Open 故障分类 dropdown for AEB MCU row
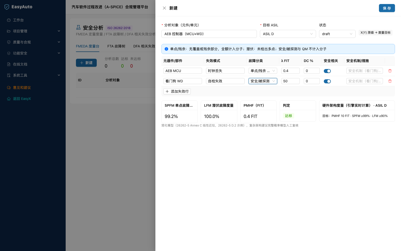Image resolution: width=401 pixels, height=251 pixels. tap(263, 71)
